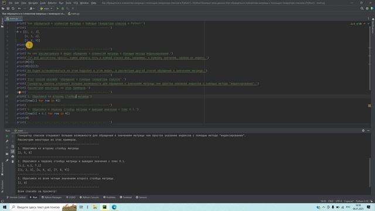Open Version Control tool window

pyautogui.click(x=16, y=198)
